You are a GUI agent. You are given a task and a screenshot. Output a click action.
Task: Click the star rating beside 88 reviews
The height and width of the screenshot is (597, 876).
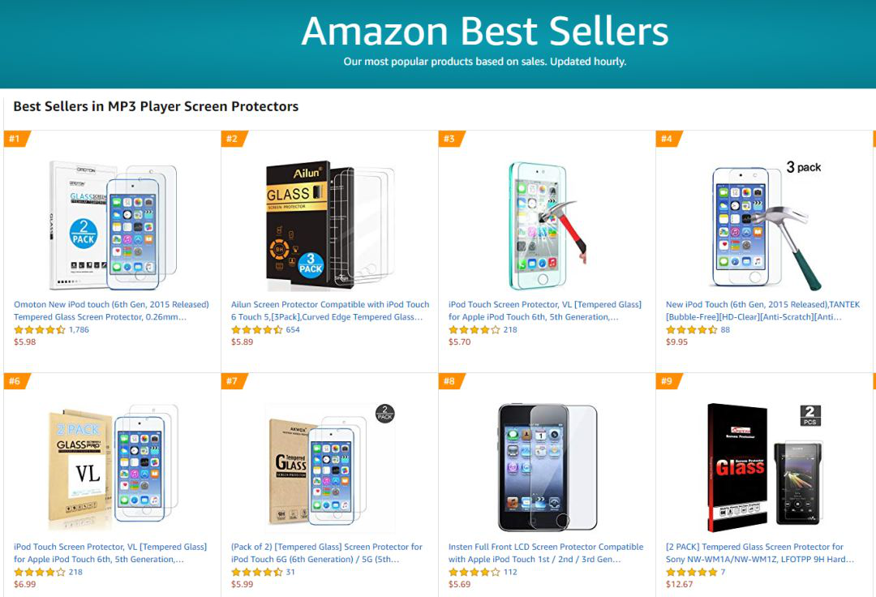[691, 330]
